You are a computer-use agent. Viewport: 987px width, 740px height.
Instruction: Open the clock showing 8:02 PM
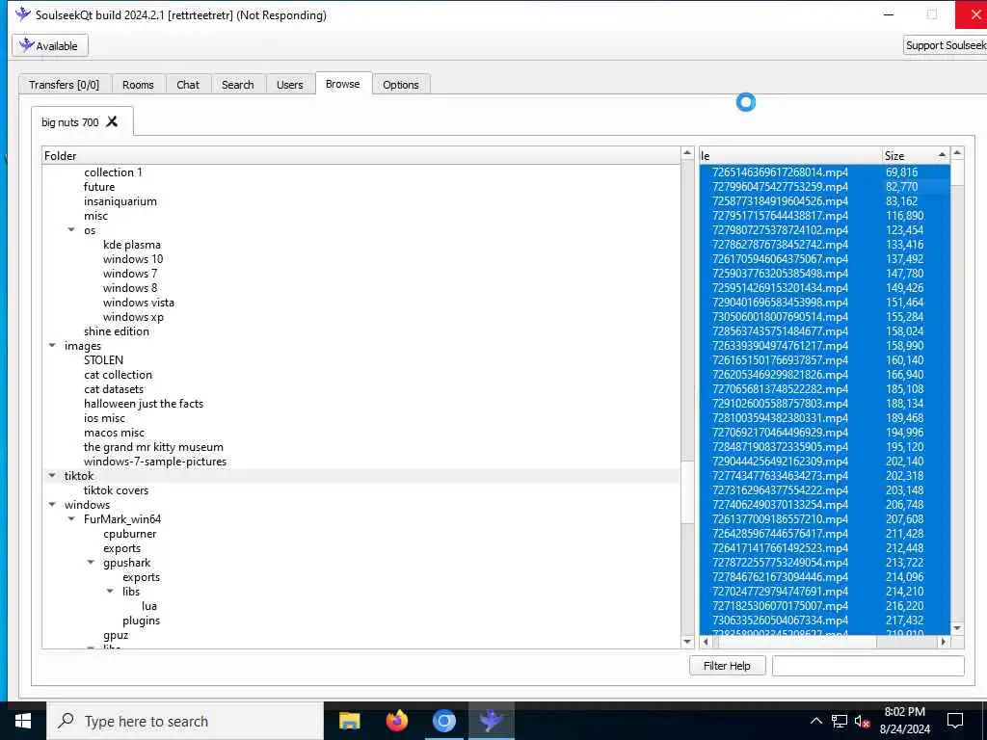(904, 721)
